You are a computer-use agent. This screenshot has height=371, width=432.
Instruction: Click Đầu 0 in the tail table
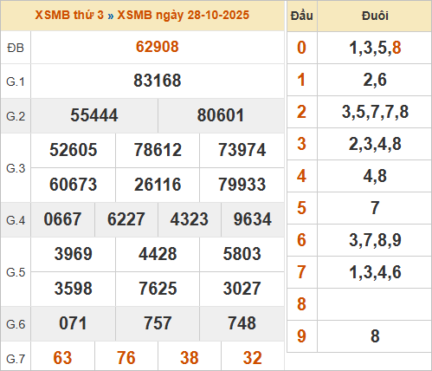point(301,48)
